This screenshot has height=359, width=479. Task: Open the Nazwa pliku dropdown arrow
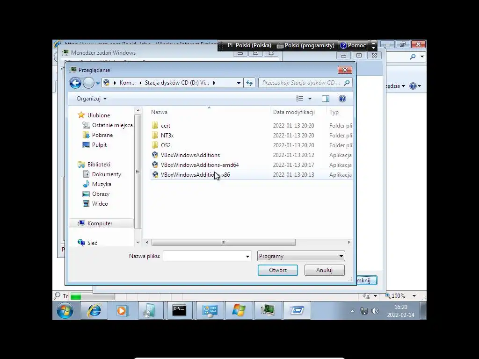247,256
